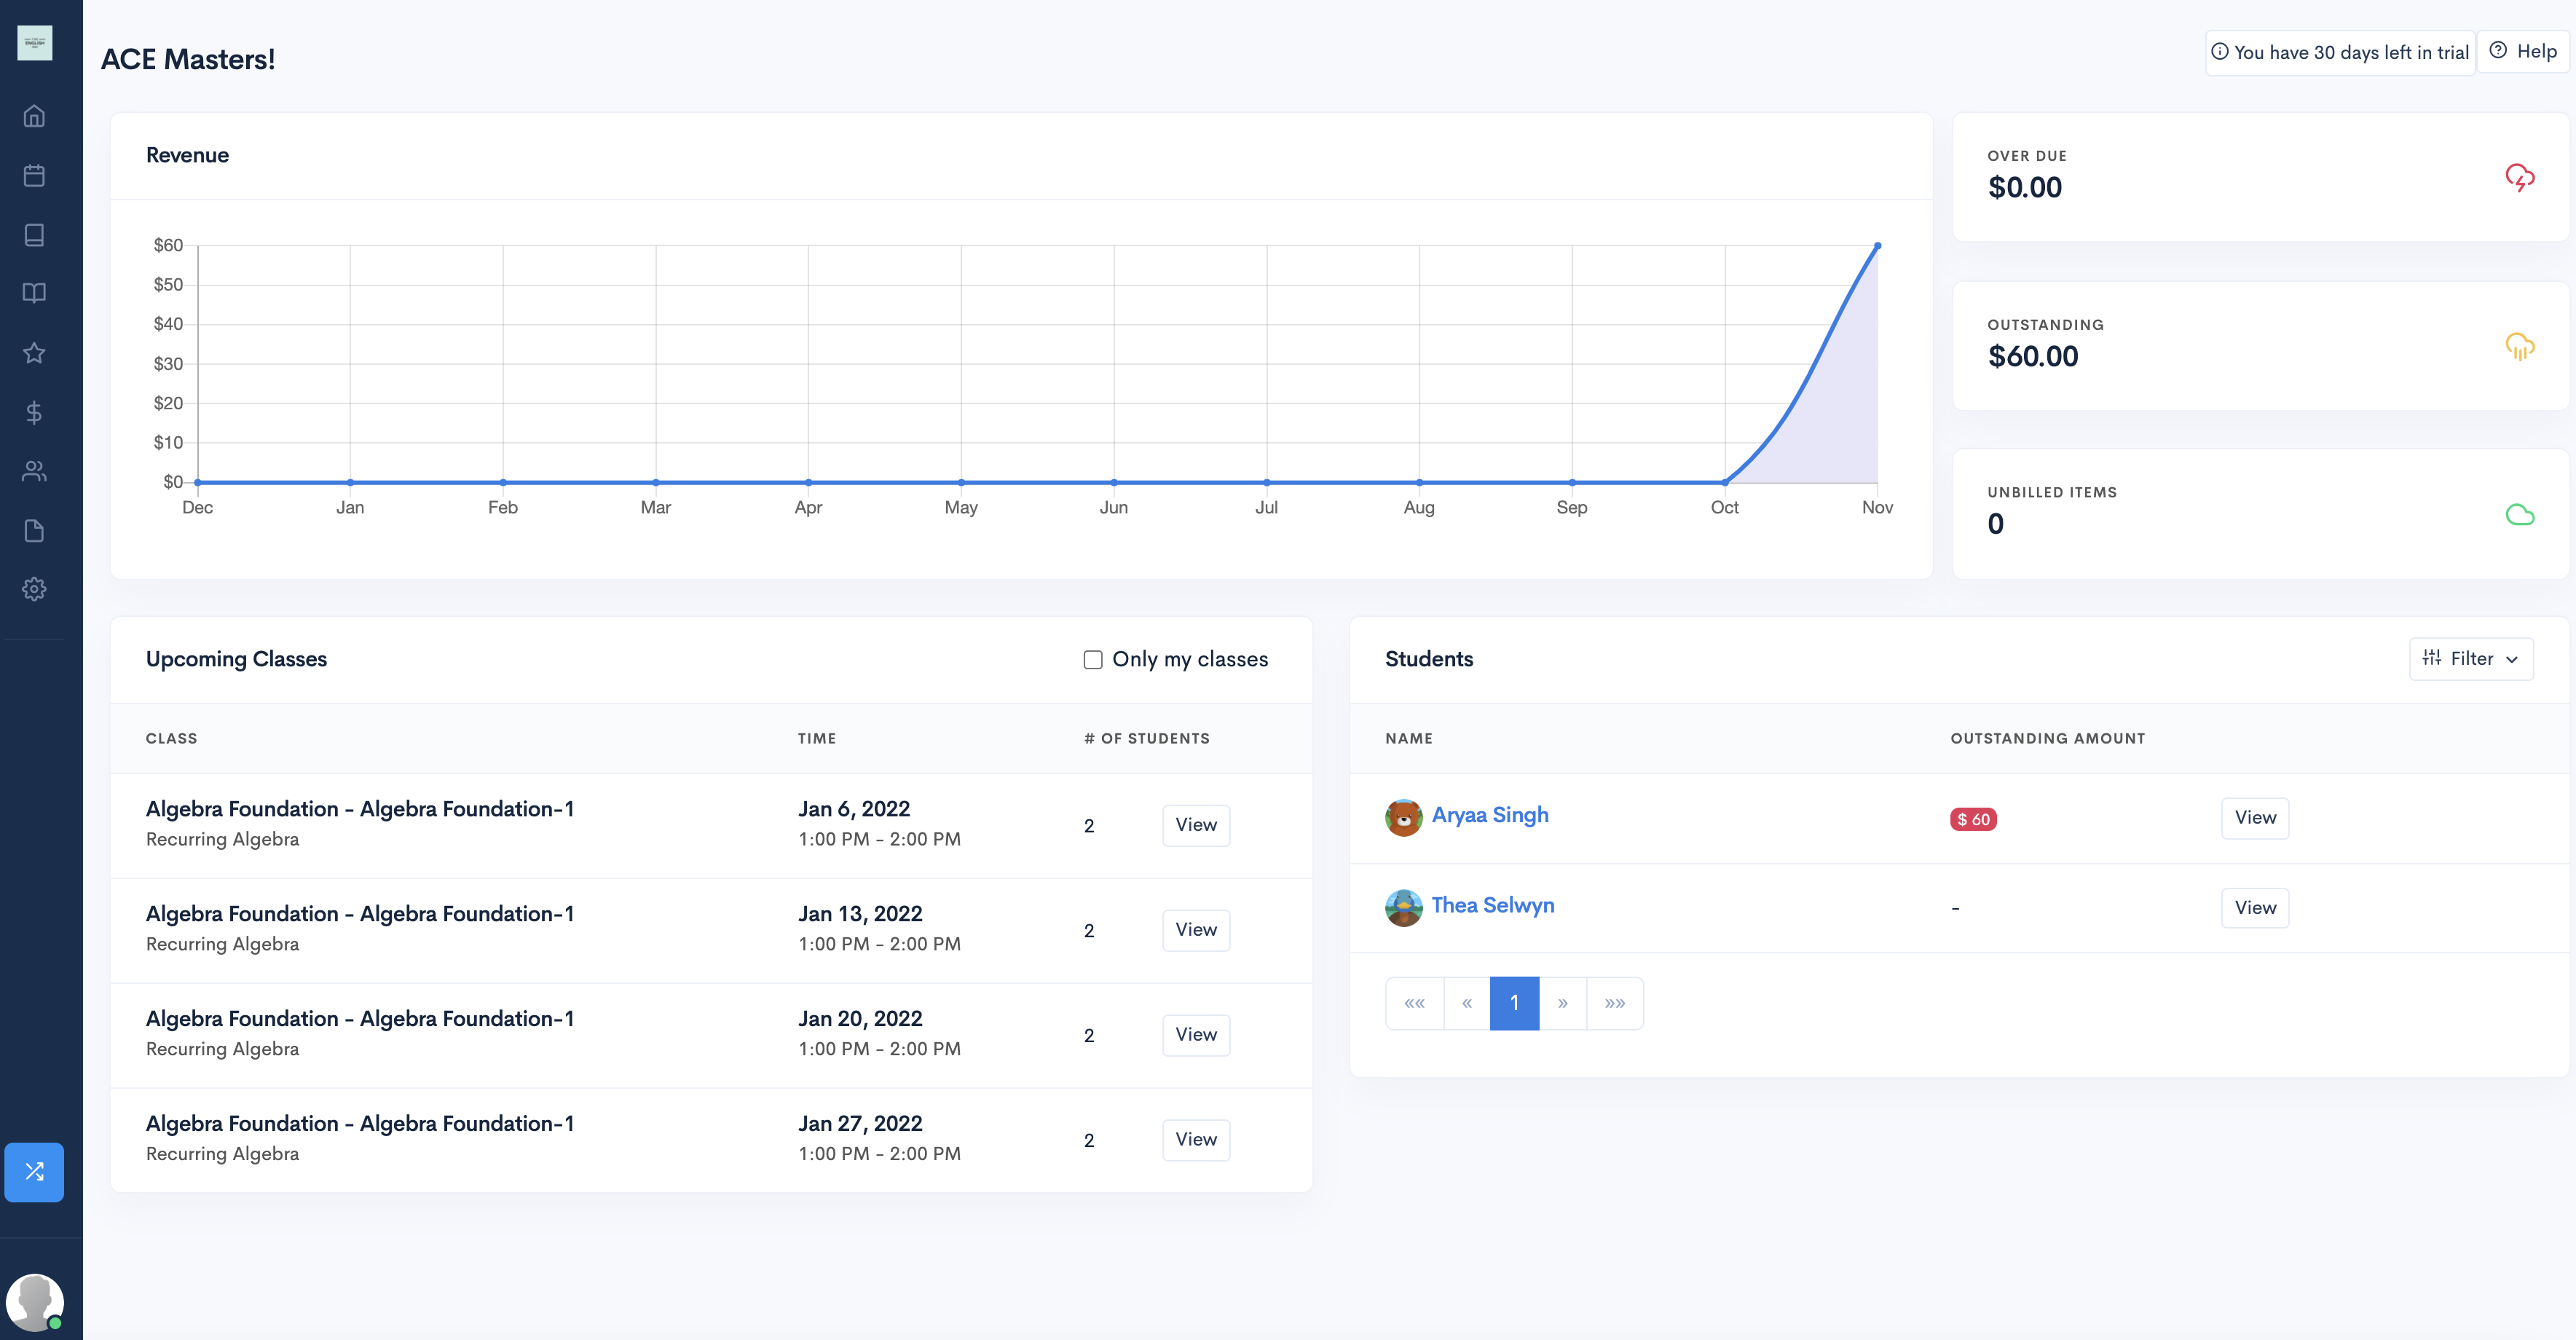Image resolution: width=2576 pixels, height=1340 pixels.
Task: Click the red overdue storm cloud icon
Action: [x=2519, y=177]
